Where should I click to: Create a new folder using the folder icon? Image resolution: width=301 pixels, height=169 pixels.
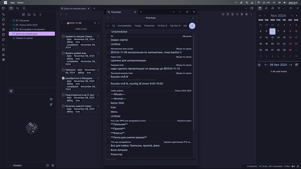[x=29, y=14]
